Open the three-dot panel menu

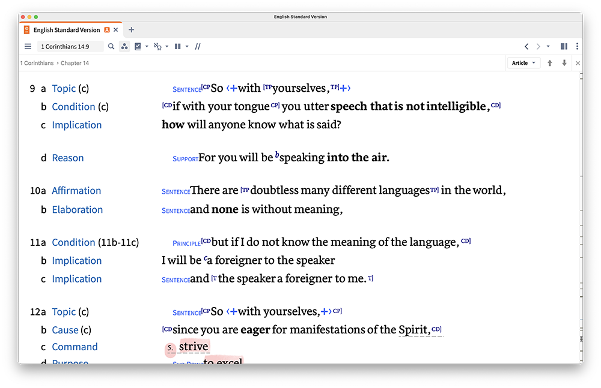click(x=577, y=47)
